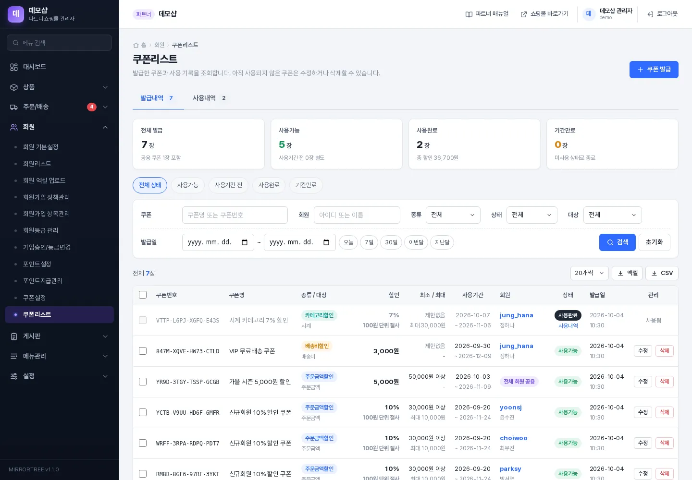
Task: Delete the VIP 무료배송 쿠폰 row
Action: 665,351
